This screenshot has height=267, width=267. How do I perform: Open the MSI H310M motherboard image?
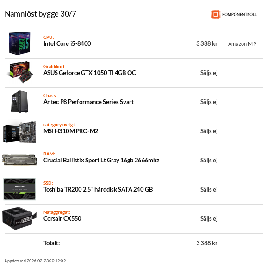click(20, 131)
